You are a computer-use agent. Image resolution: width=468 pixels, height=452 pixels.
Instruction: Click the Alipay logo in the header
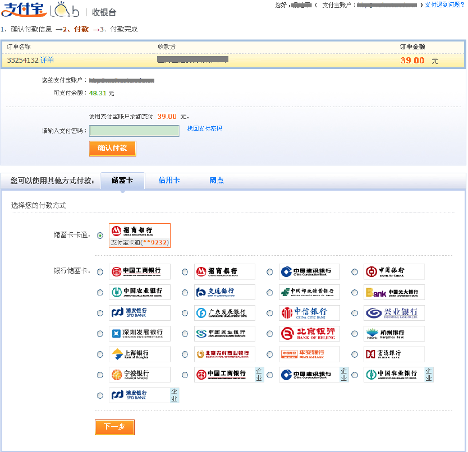pos(23,10)
